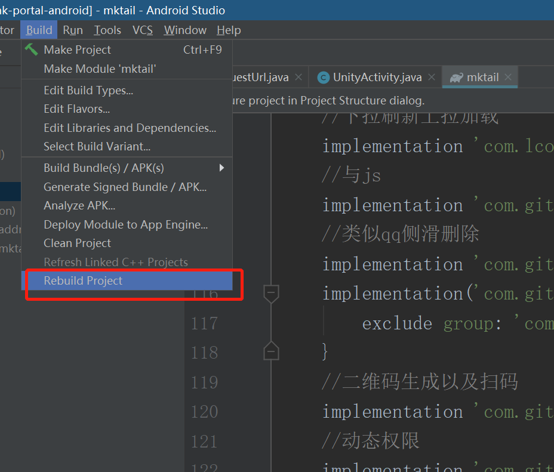Close the mktail tab
Screen dimensions: 554x472
[x=508, y=77]
